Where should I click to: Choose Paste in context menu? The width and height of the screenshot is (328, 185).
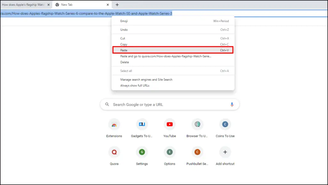[173, 50]
